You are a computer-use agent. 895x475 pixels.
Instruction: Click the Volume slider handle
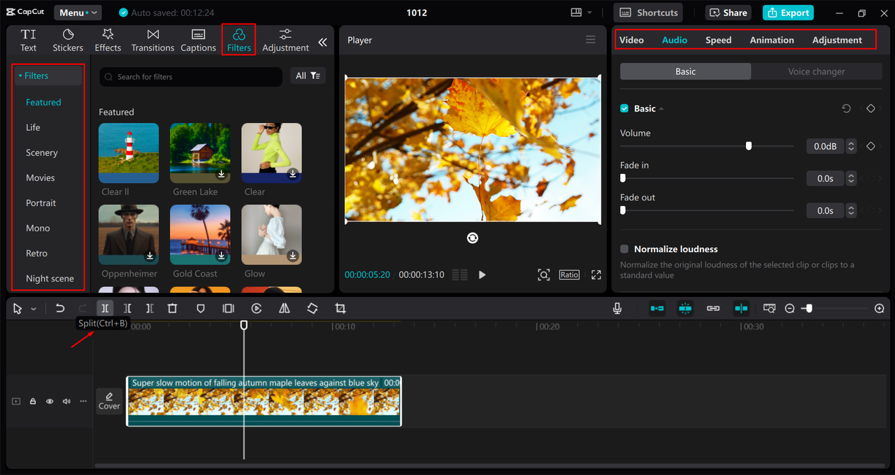pos(749,146)
